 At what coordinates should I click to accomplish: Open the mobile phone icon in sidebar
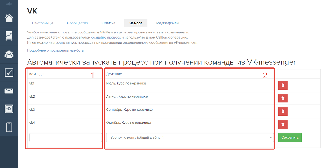9,127
